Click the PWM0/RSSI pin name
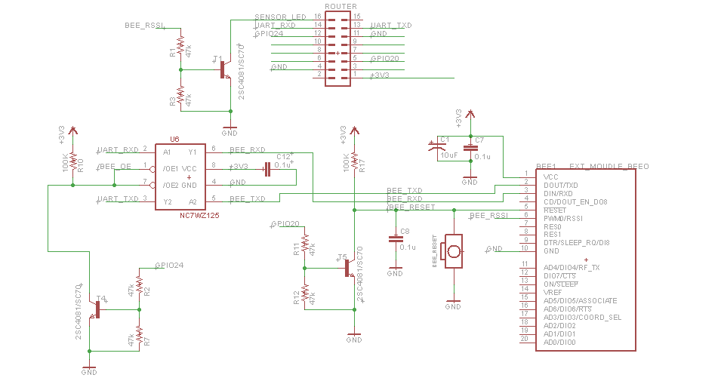This screenshot has width=721, height=381. (562, 218)
